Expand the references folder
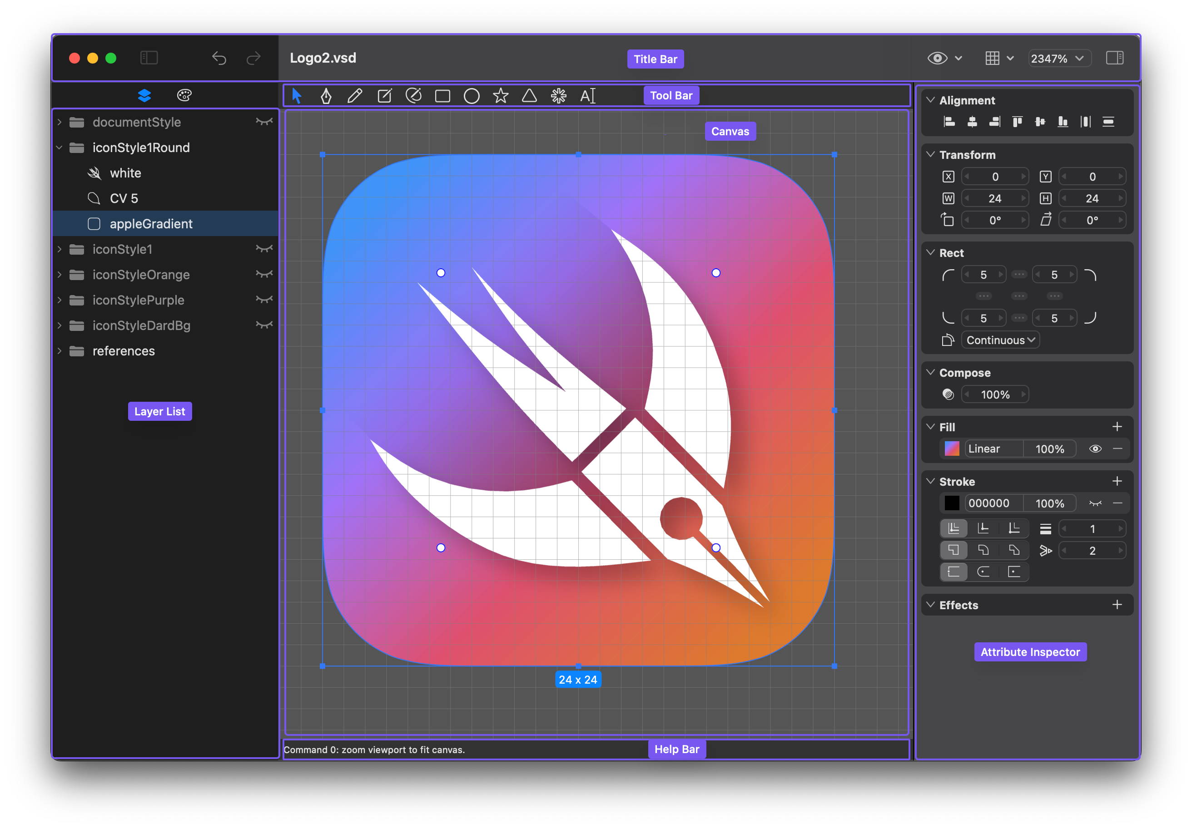The height and width of the screenshot is (828, 1192). [x=60, y=351]
